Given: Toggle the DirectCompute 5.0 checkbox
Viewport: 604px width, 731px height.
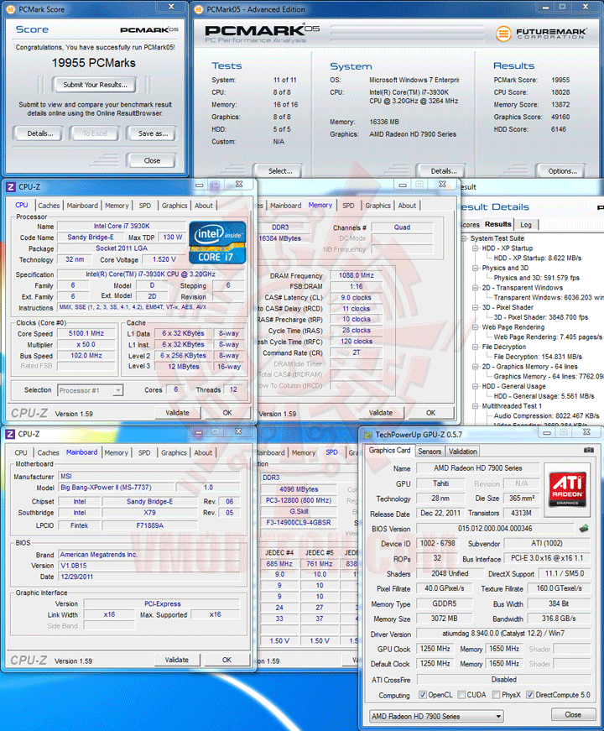Looking at the screenshot, I should [x=530, y=695].
